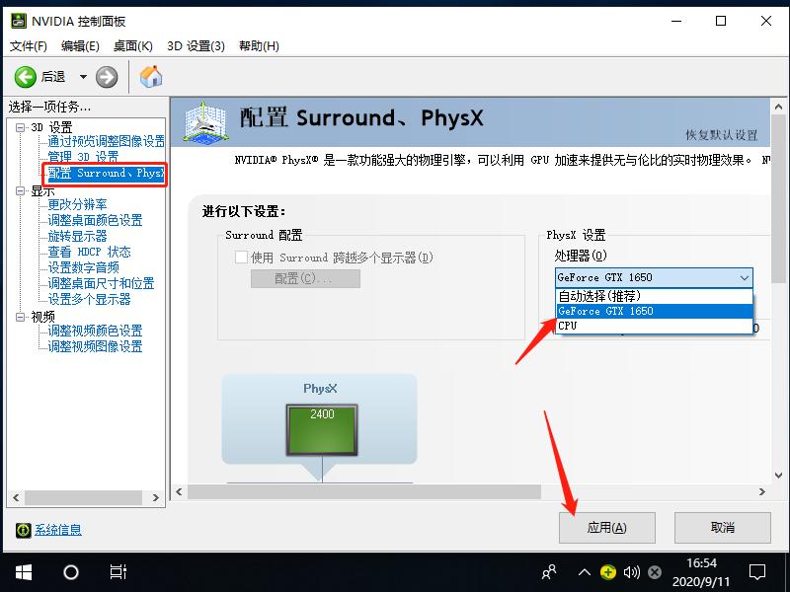Click the Action Center notification icon
Viewport: 790px width, 592px height.
pyautogui.click(x=755, y=570)
